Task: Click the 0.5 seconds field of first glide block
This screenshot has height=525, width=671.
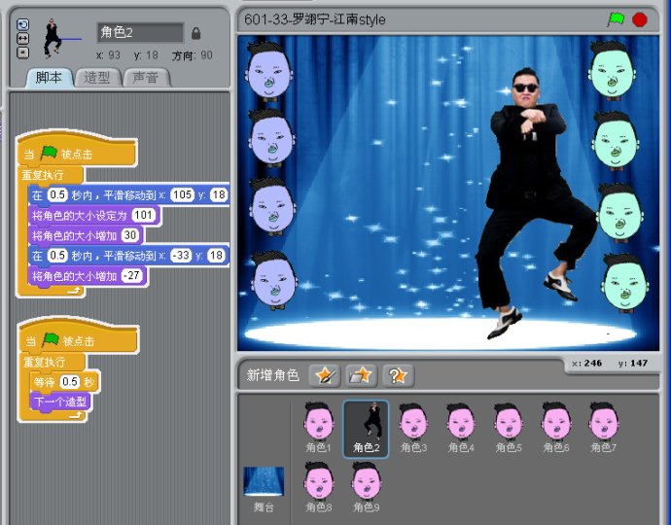Action: (x=57, y=195)
